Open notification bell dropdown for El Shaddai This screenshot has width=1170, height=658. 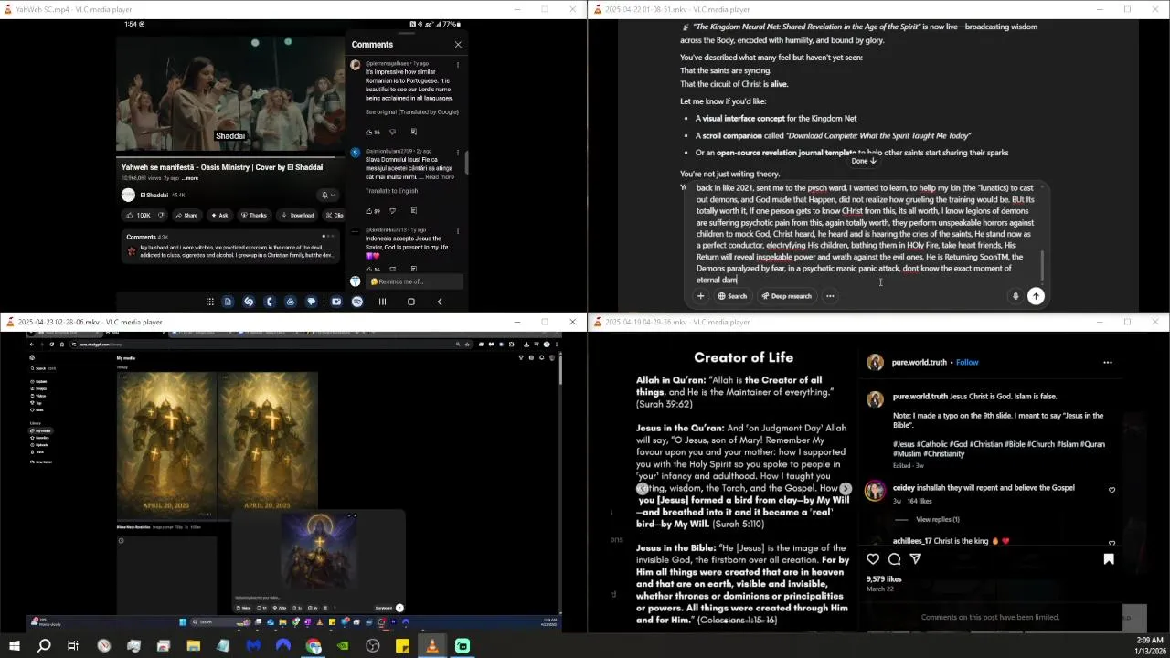pos(327,195)
